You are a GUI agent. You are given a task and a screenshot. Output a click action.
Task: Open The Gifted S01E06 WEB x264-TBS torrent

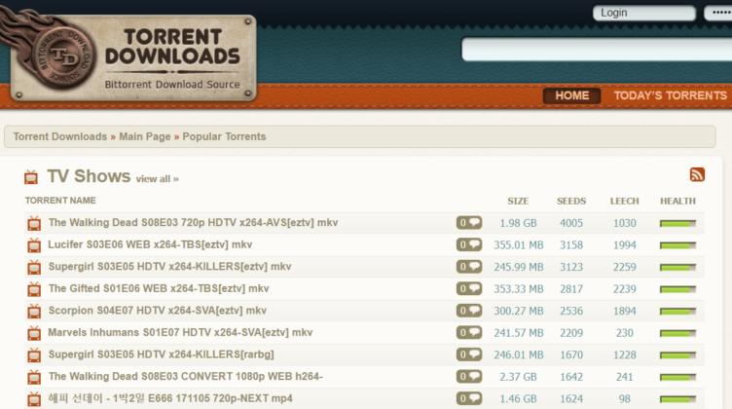(159, 288)
